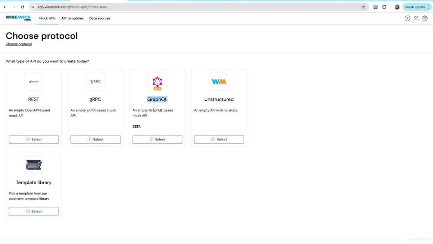Select the GraphQL protocol button
Viewport: 433px width, 244px height.
(157, 139)
